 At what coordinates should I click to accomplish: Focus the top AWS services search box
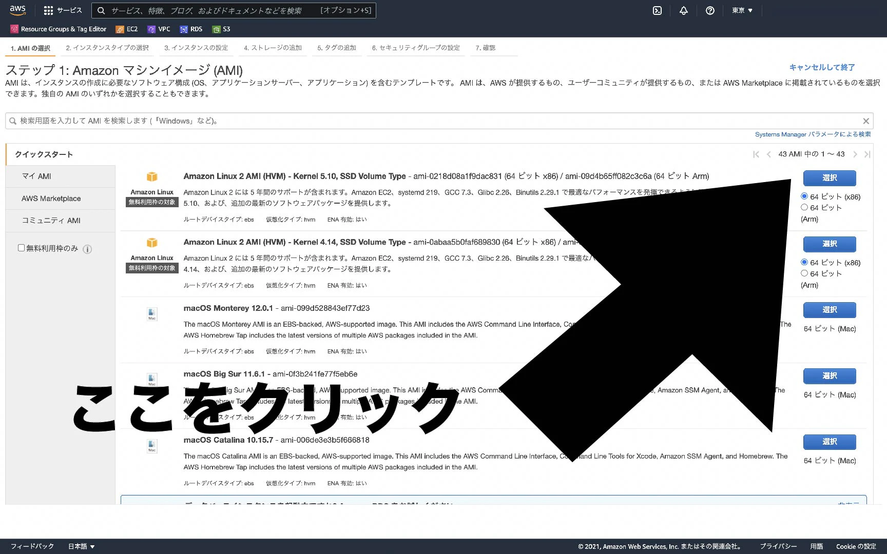pos(234,10)
